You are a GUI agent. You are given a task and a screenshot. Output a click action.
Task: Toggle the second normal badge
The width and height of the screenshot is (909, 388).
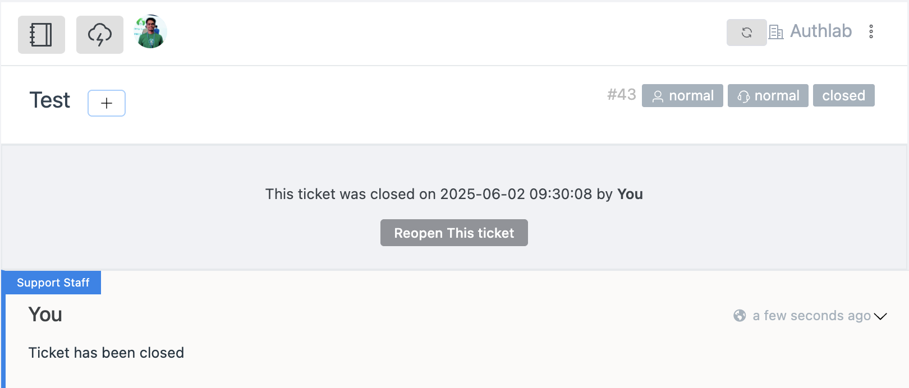point(768,95)
